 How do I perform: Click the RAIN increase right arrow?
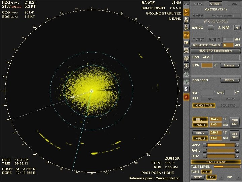pos(237,151)
